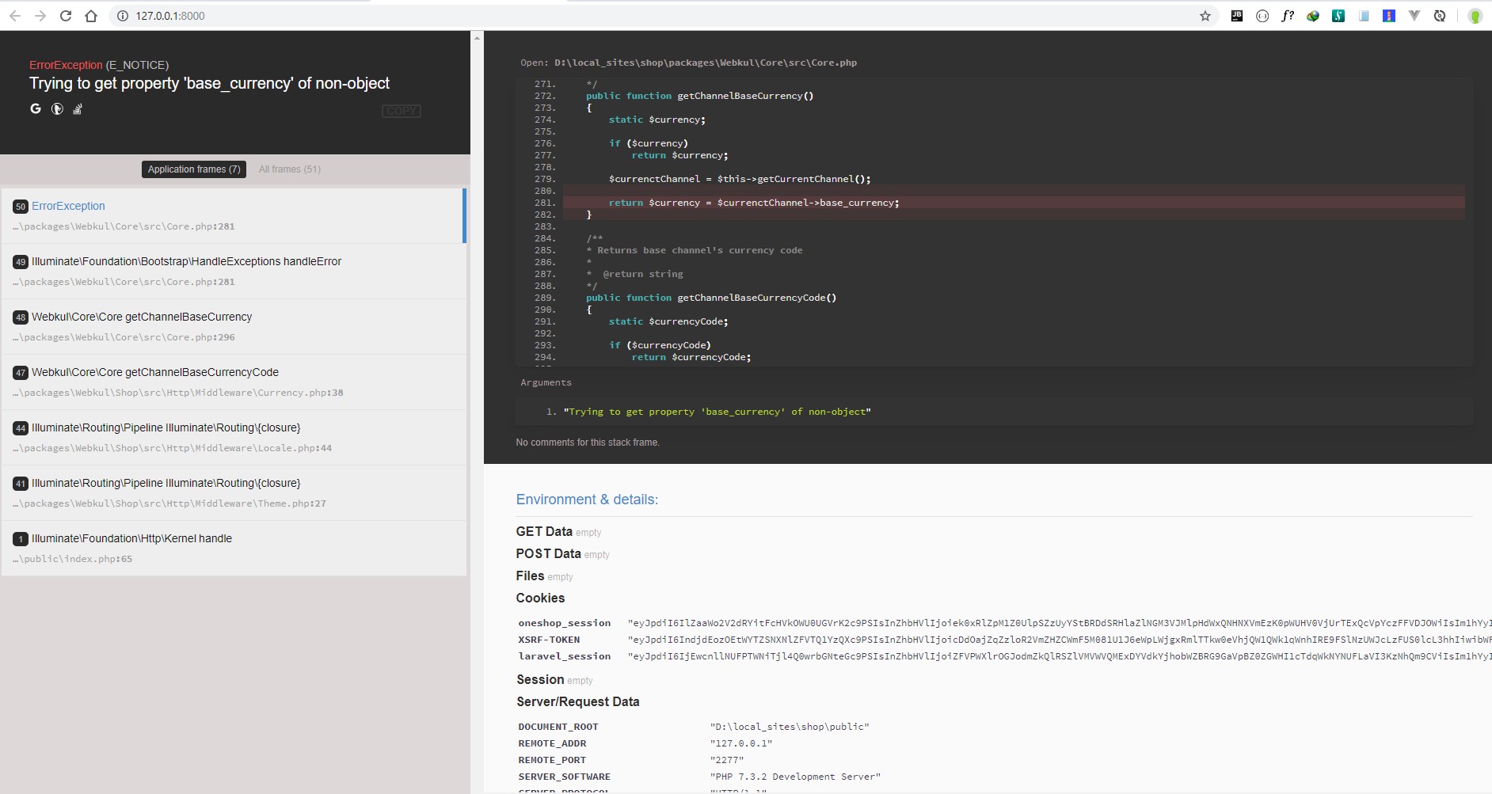Click the error message heading text
This screenshot has width=1492, height=794.
pos(210,83)
